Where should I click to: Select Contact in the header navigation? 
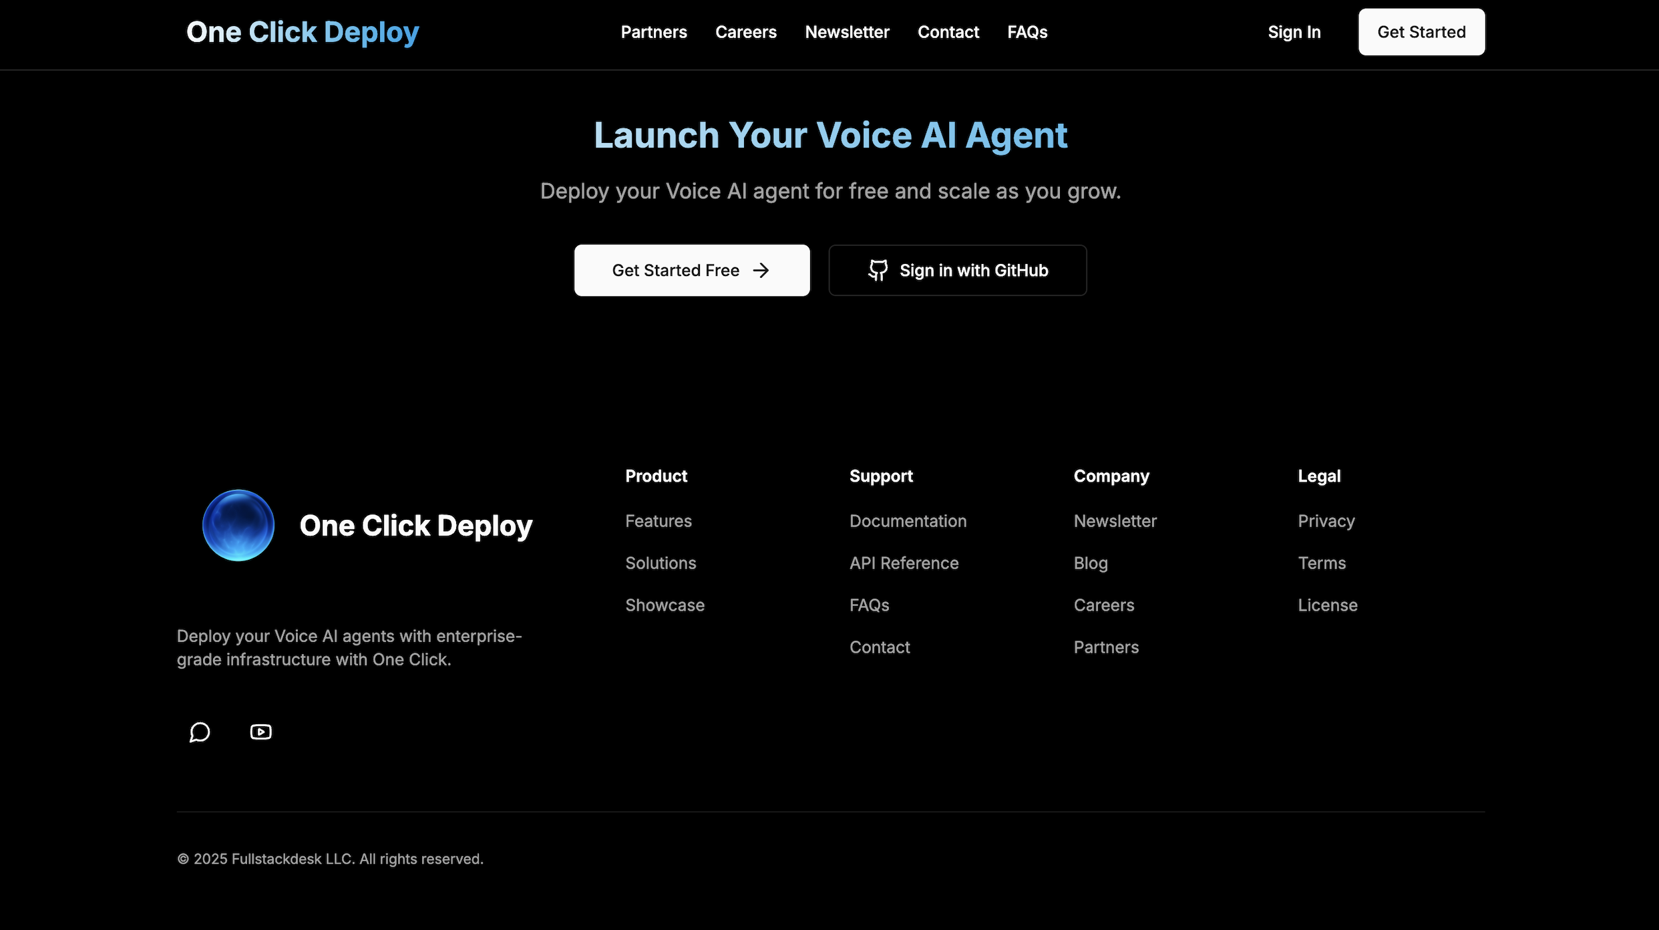[x=948, y=32]
